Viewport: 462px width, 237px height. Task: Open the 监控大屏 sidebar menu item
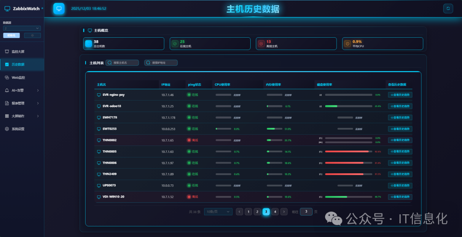pos(18,52)
